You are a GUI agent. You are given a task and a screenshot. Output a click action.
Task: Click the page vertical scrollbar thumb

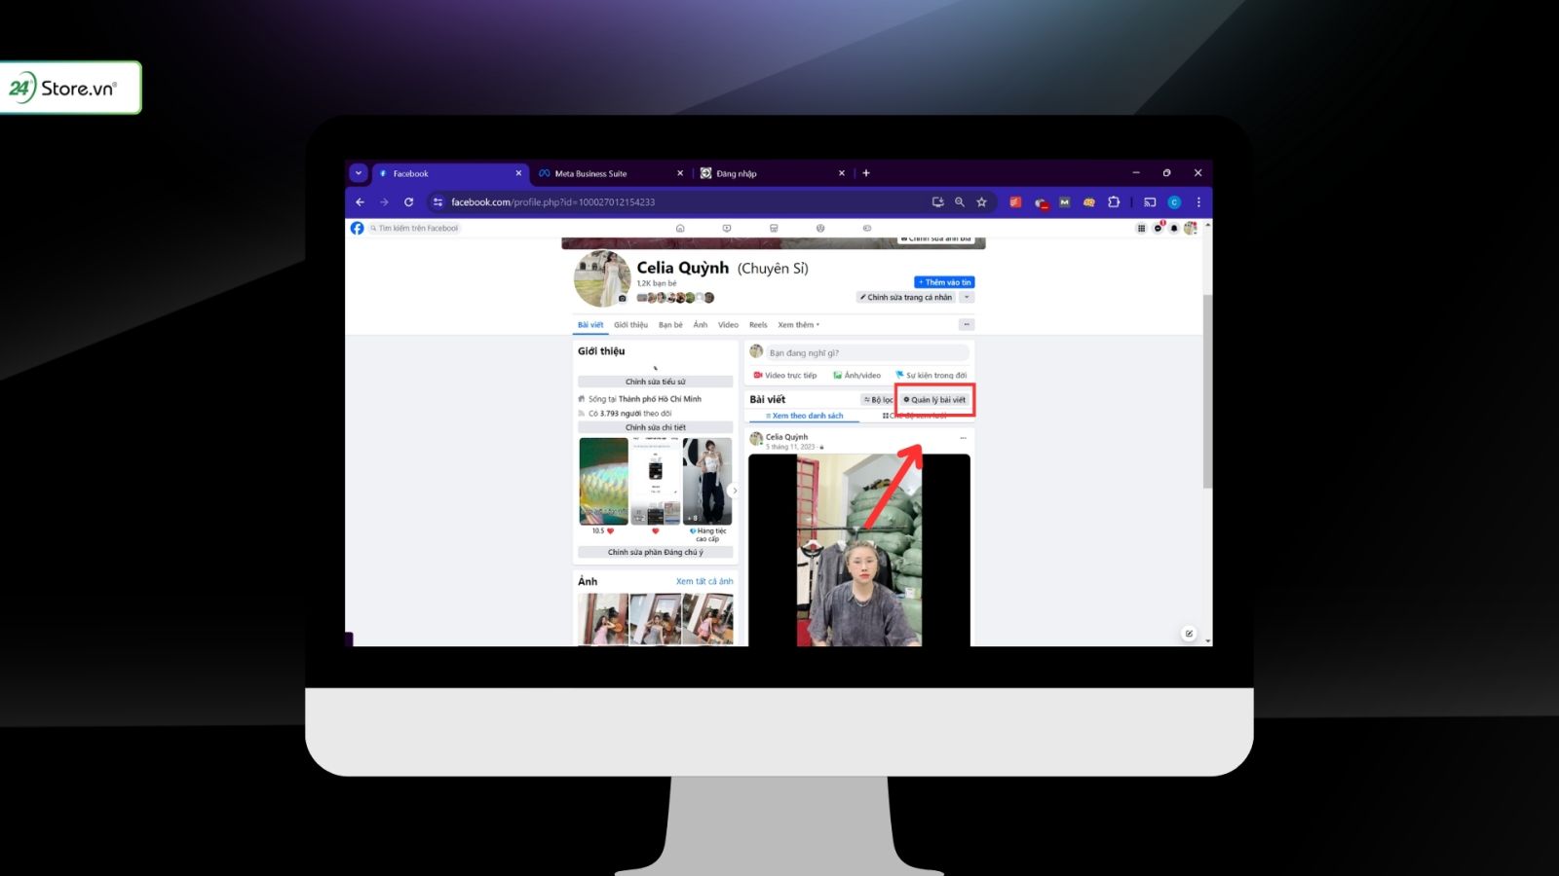coord(1208,389)
